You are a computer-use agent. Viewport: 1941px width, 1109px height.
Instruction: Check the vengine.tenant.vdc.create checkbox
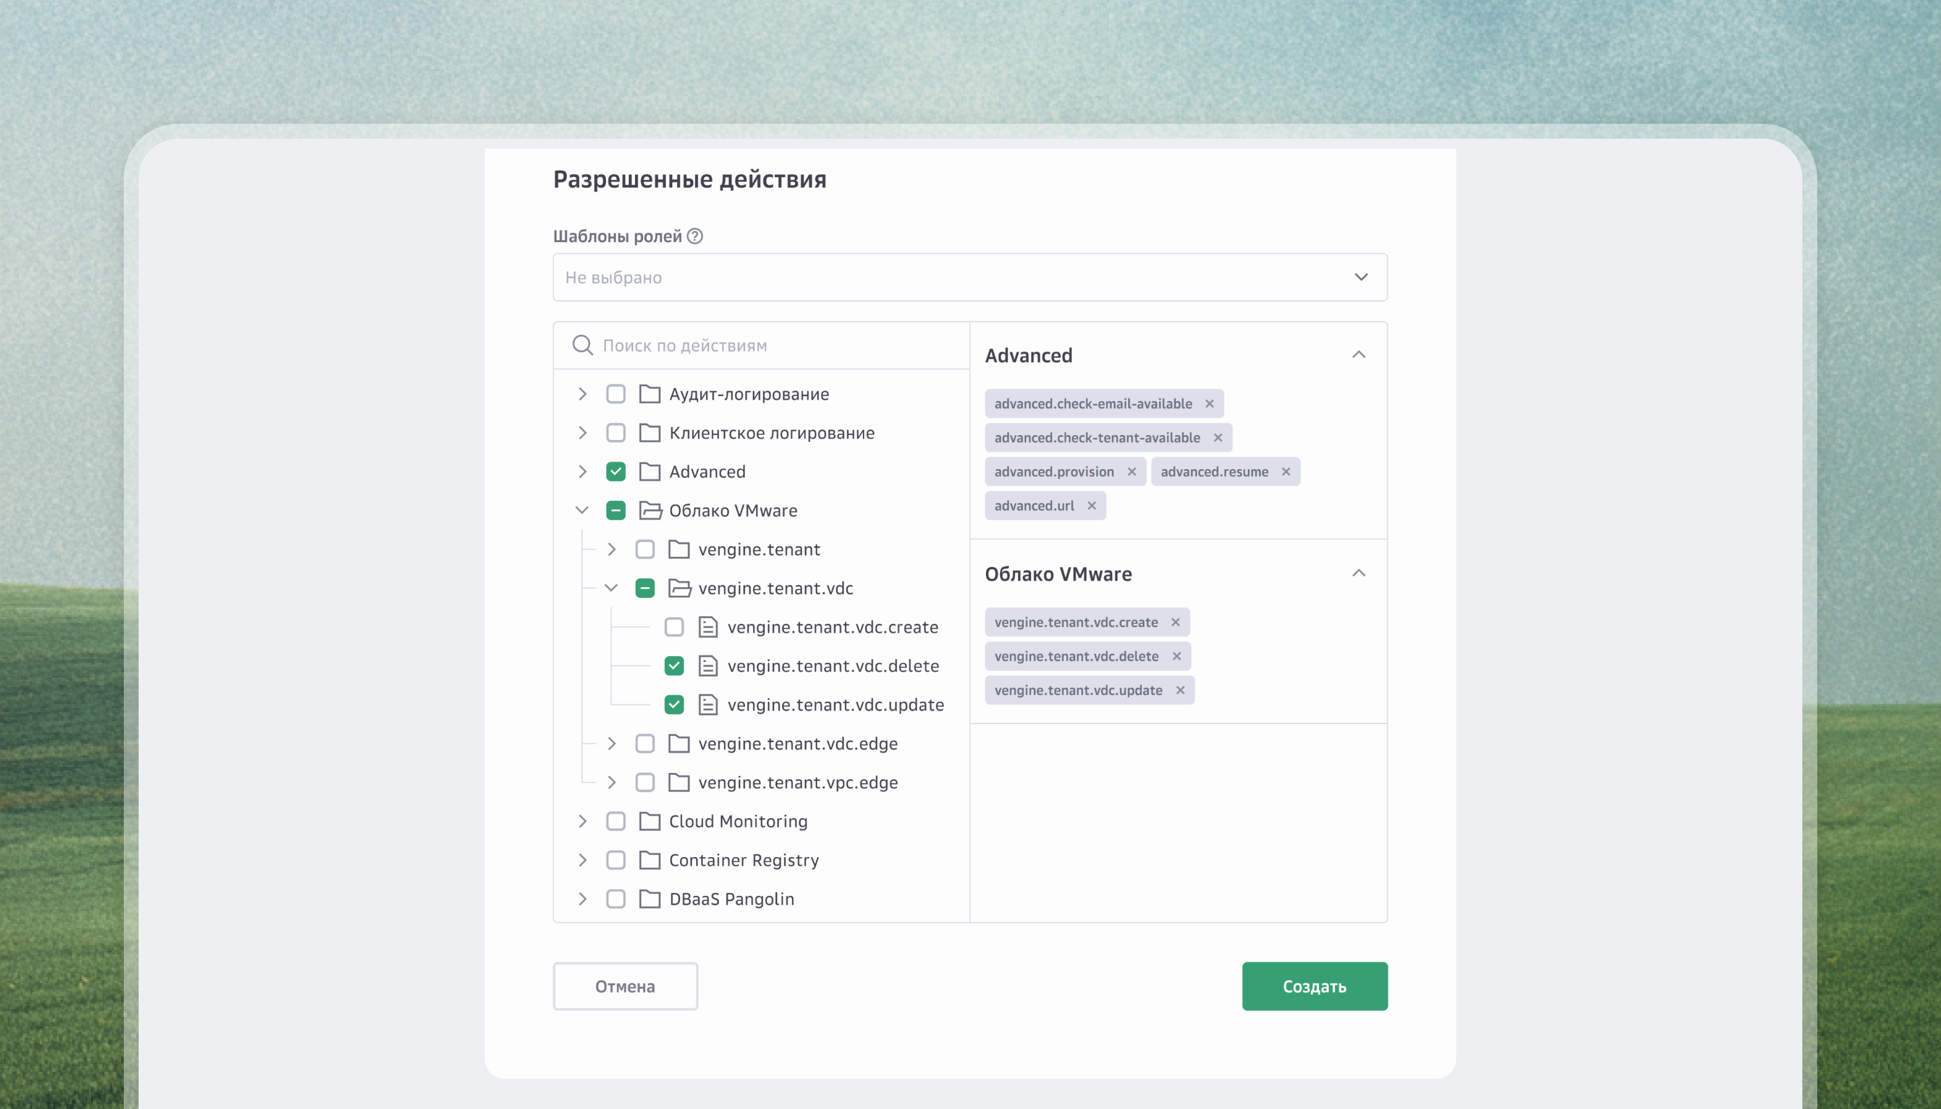pos(674,627)
